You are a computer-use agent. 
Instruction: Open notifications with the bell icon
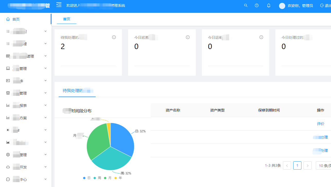pyautogui.click(x=269, y=5)
